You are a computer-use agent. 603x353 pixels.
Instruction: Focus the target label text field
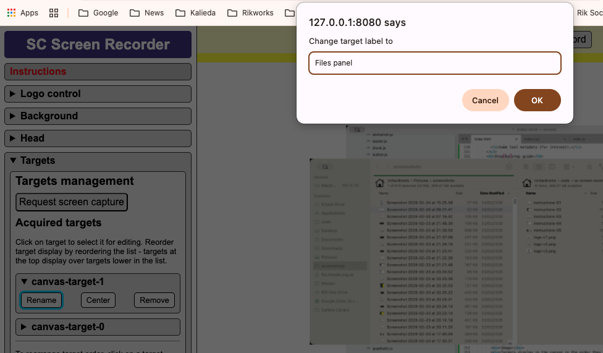434,63
